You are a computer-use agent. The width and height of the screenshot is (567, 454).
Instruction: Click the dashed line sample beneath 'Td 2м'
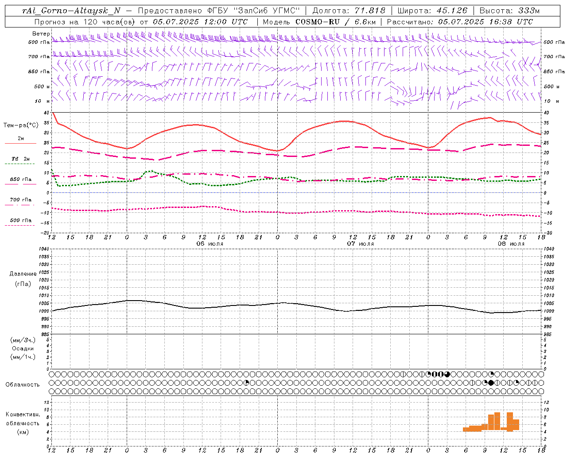coord(19,164)
